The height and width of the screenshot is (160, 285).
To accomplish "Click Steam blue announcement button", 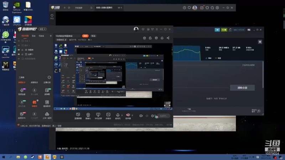I will pyautogui.click(x=217, y=30).
